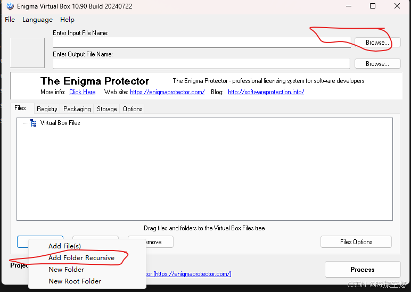Viewport: 411px width, 292px height.
Task: Open the enigmaprotector.com link at the bottom
Action: point(188,274)
